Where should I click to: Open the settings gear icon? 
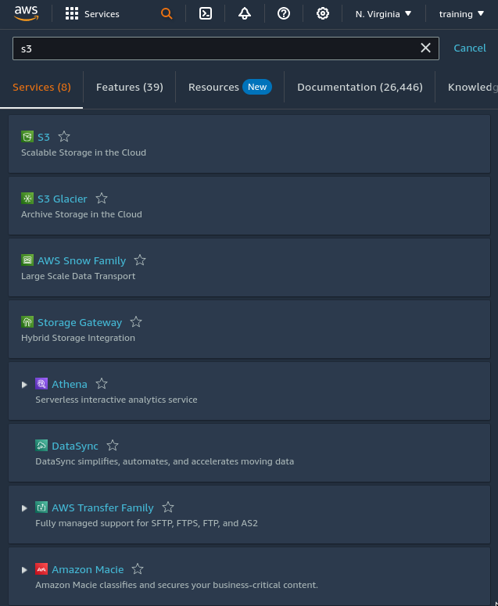pos(323,13)
